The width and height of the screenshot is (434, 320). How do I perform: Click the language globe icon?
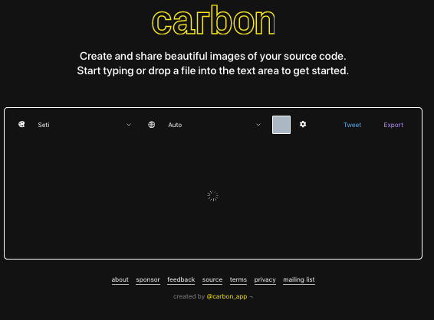click(151, 125)
